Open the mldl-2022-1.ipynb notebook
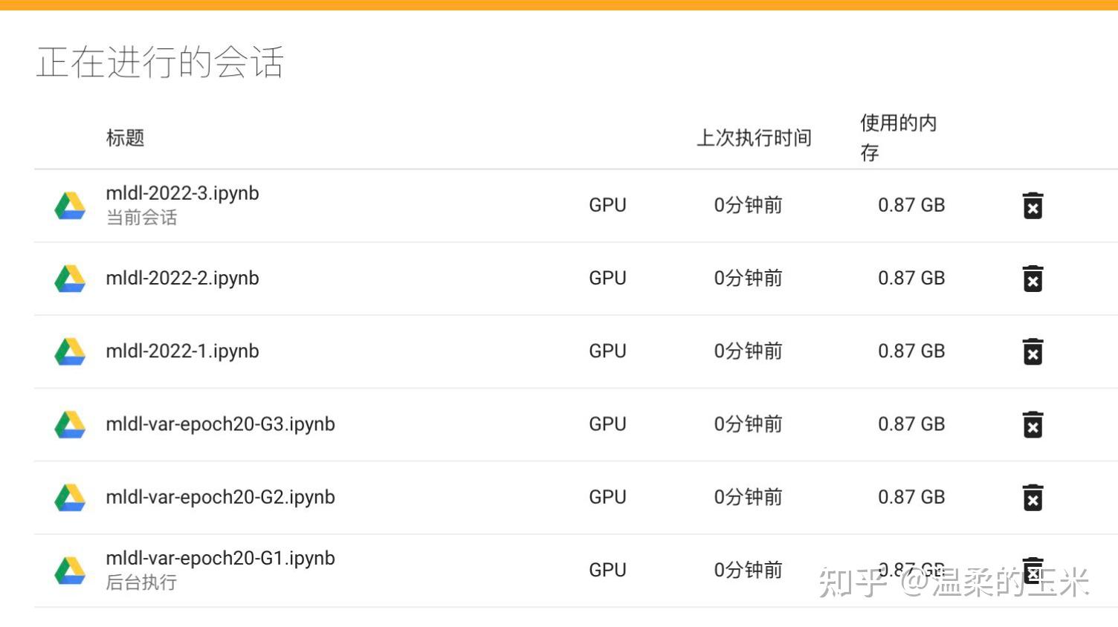Image resolution: width=1118 pixels, height=627 pixels. [182, 351]
